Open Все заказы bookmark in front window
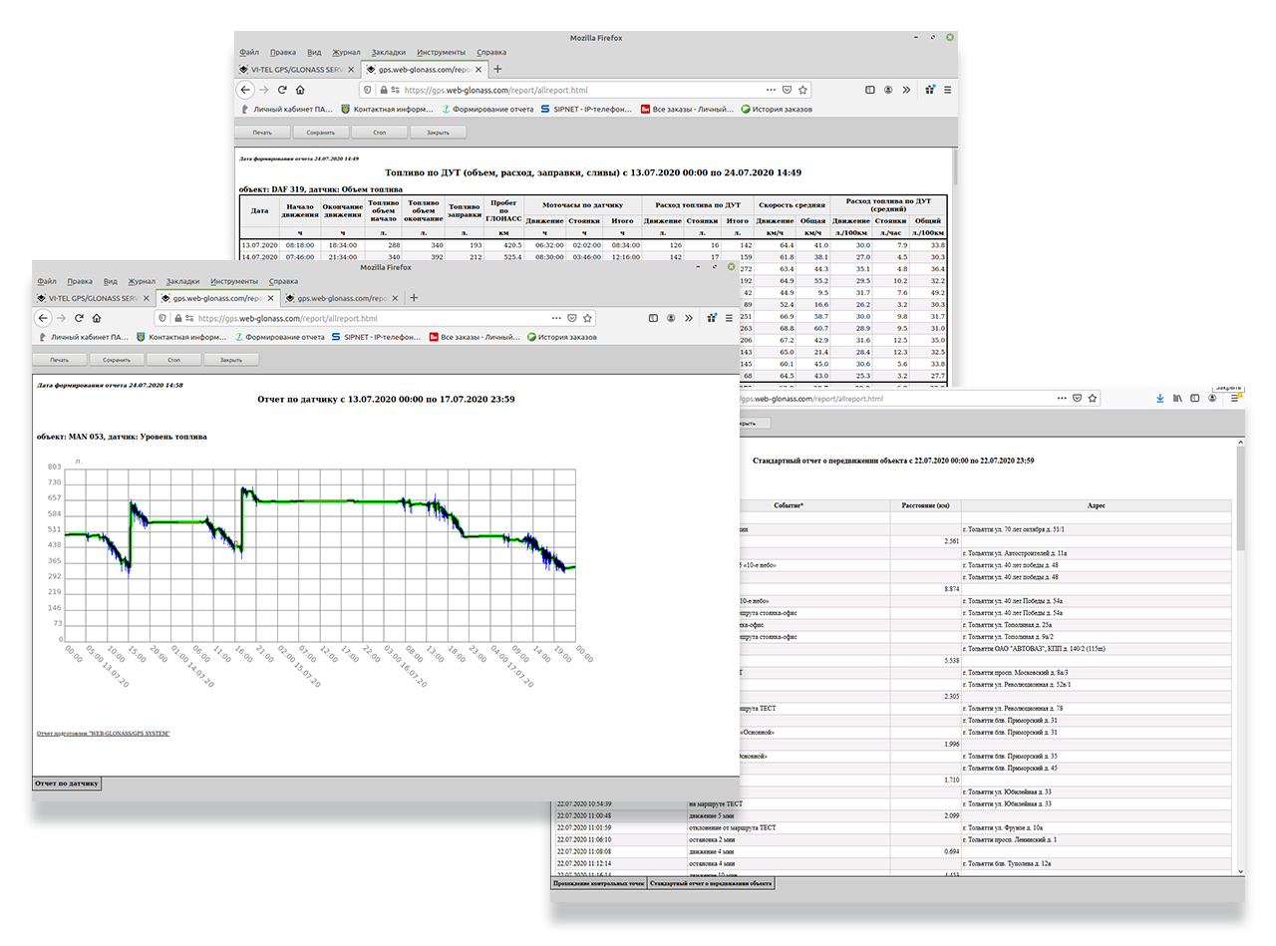Image resolution: width=1276 pixels, height=946 pixels. click(x=475, y=337)
